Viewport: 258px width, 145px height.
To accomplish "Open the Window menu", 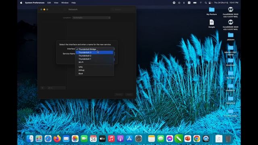I will pyautogui.click(x=65, y=3).
